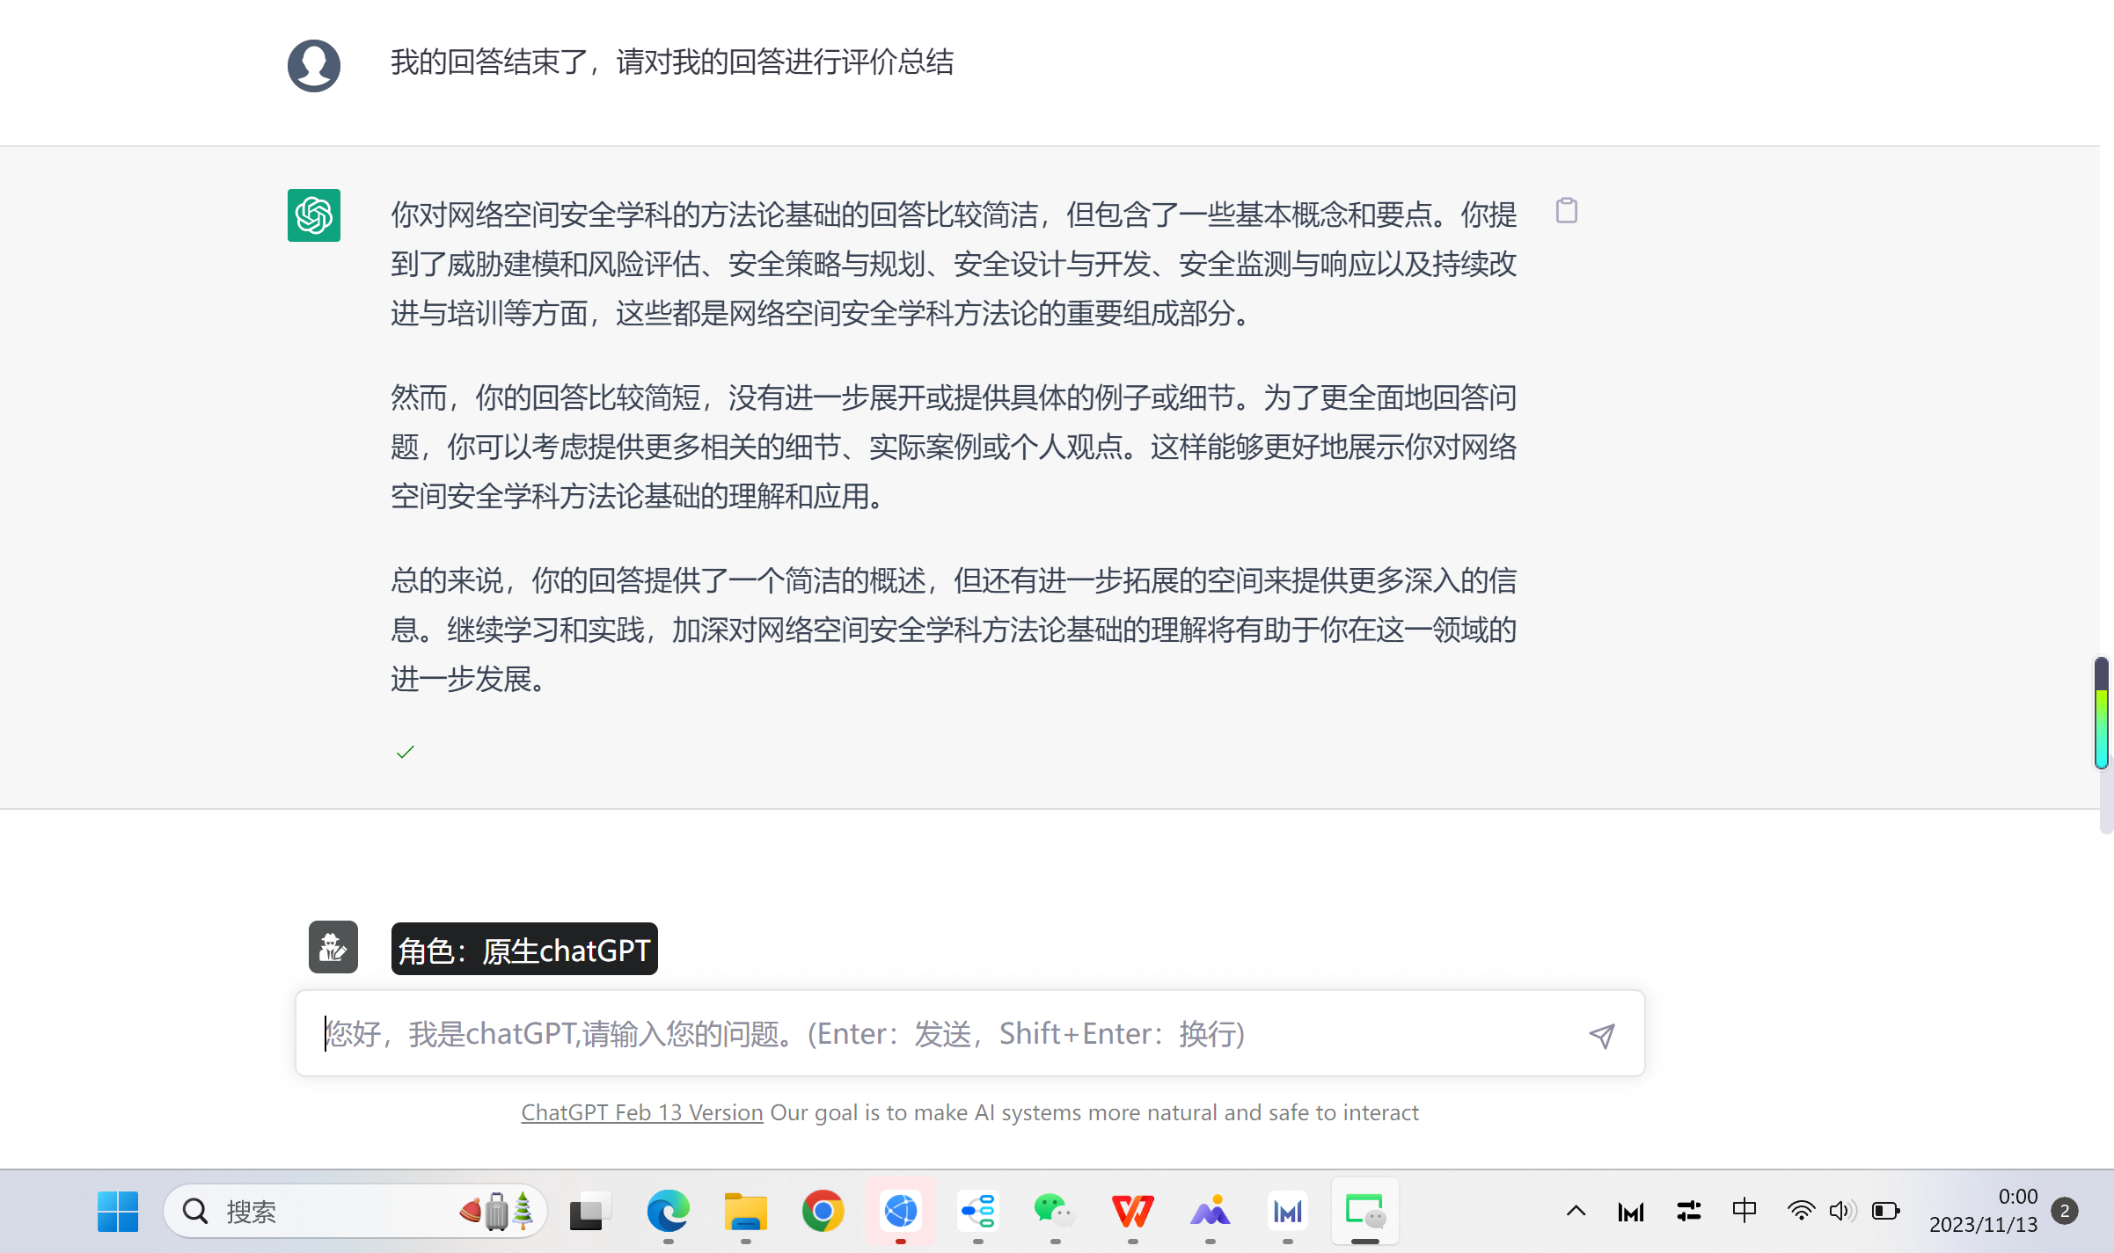Open the role selector icon button
This screenshot has width=2114, height=1253.
coord(333,947)
